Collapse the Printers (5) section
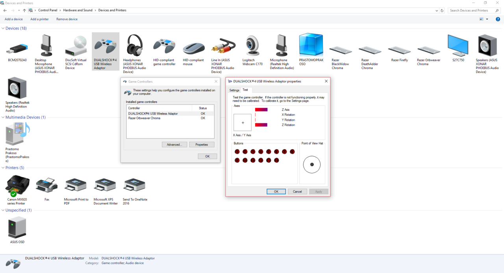The height and width of the screenshot is (273, 504). click(3, 168)
